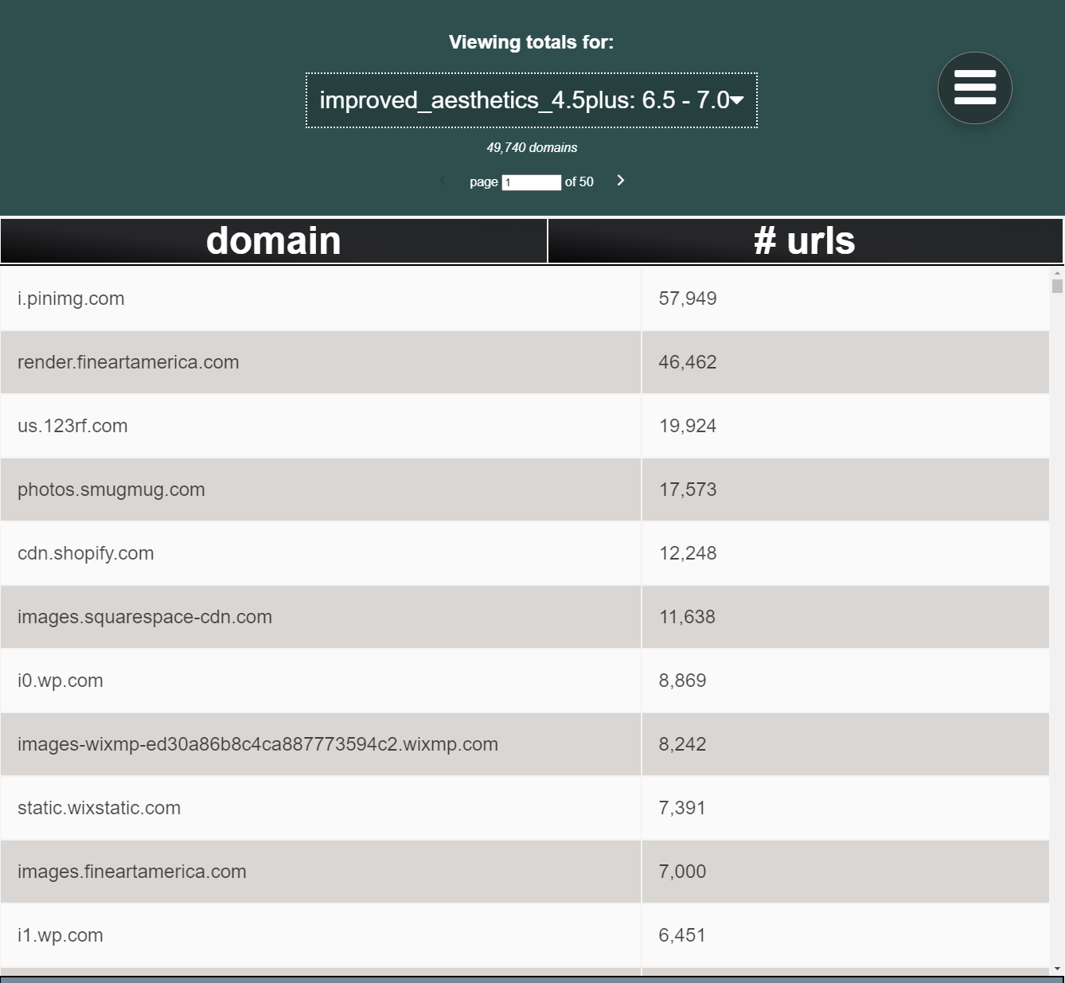The height and width of the screenshot is (983, 1065).
Task: Click the 12,248 url count
Action: (688, 553)
